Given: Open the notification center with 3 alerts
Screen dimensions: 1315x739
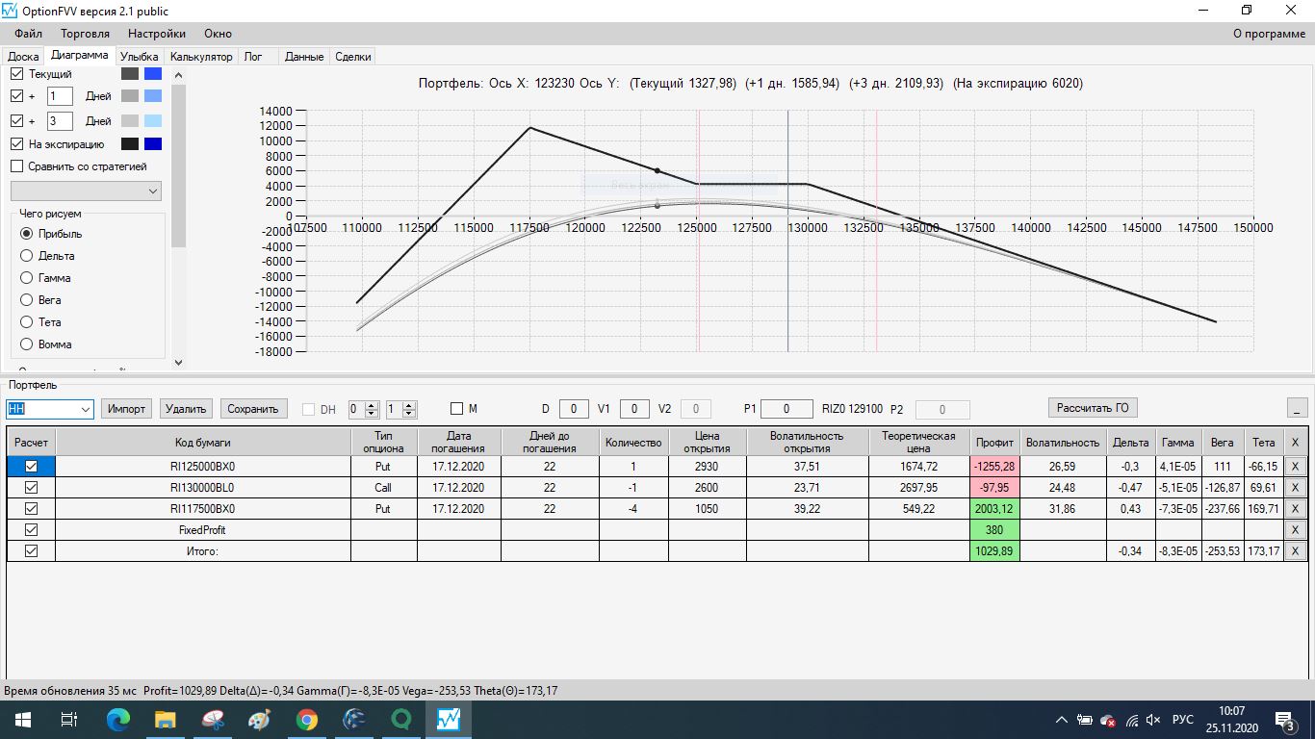Looking at the screenshot, I should click(x=1284, y=720).
